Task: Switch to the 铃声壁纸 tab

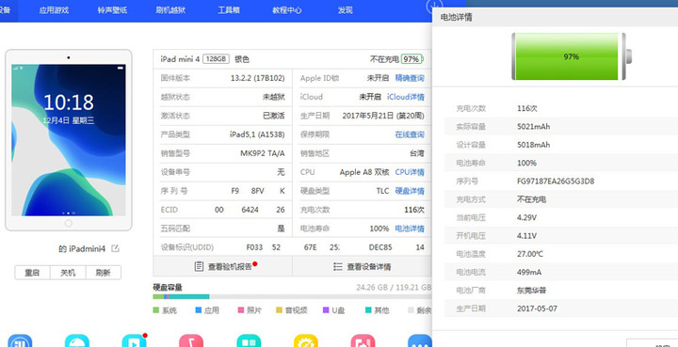Action: point(112,10)
